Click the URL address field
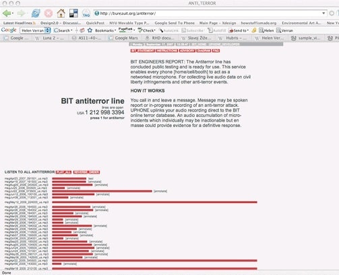Image resolution: width=339 pixels, height=275 pixels. (x=209, y=13)
